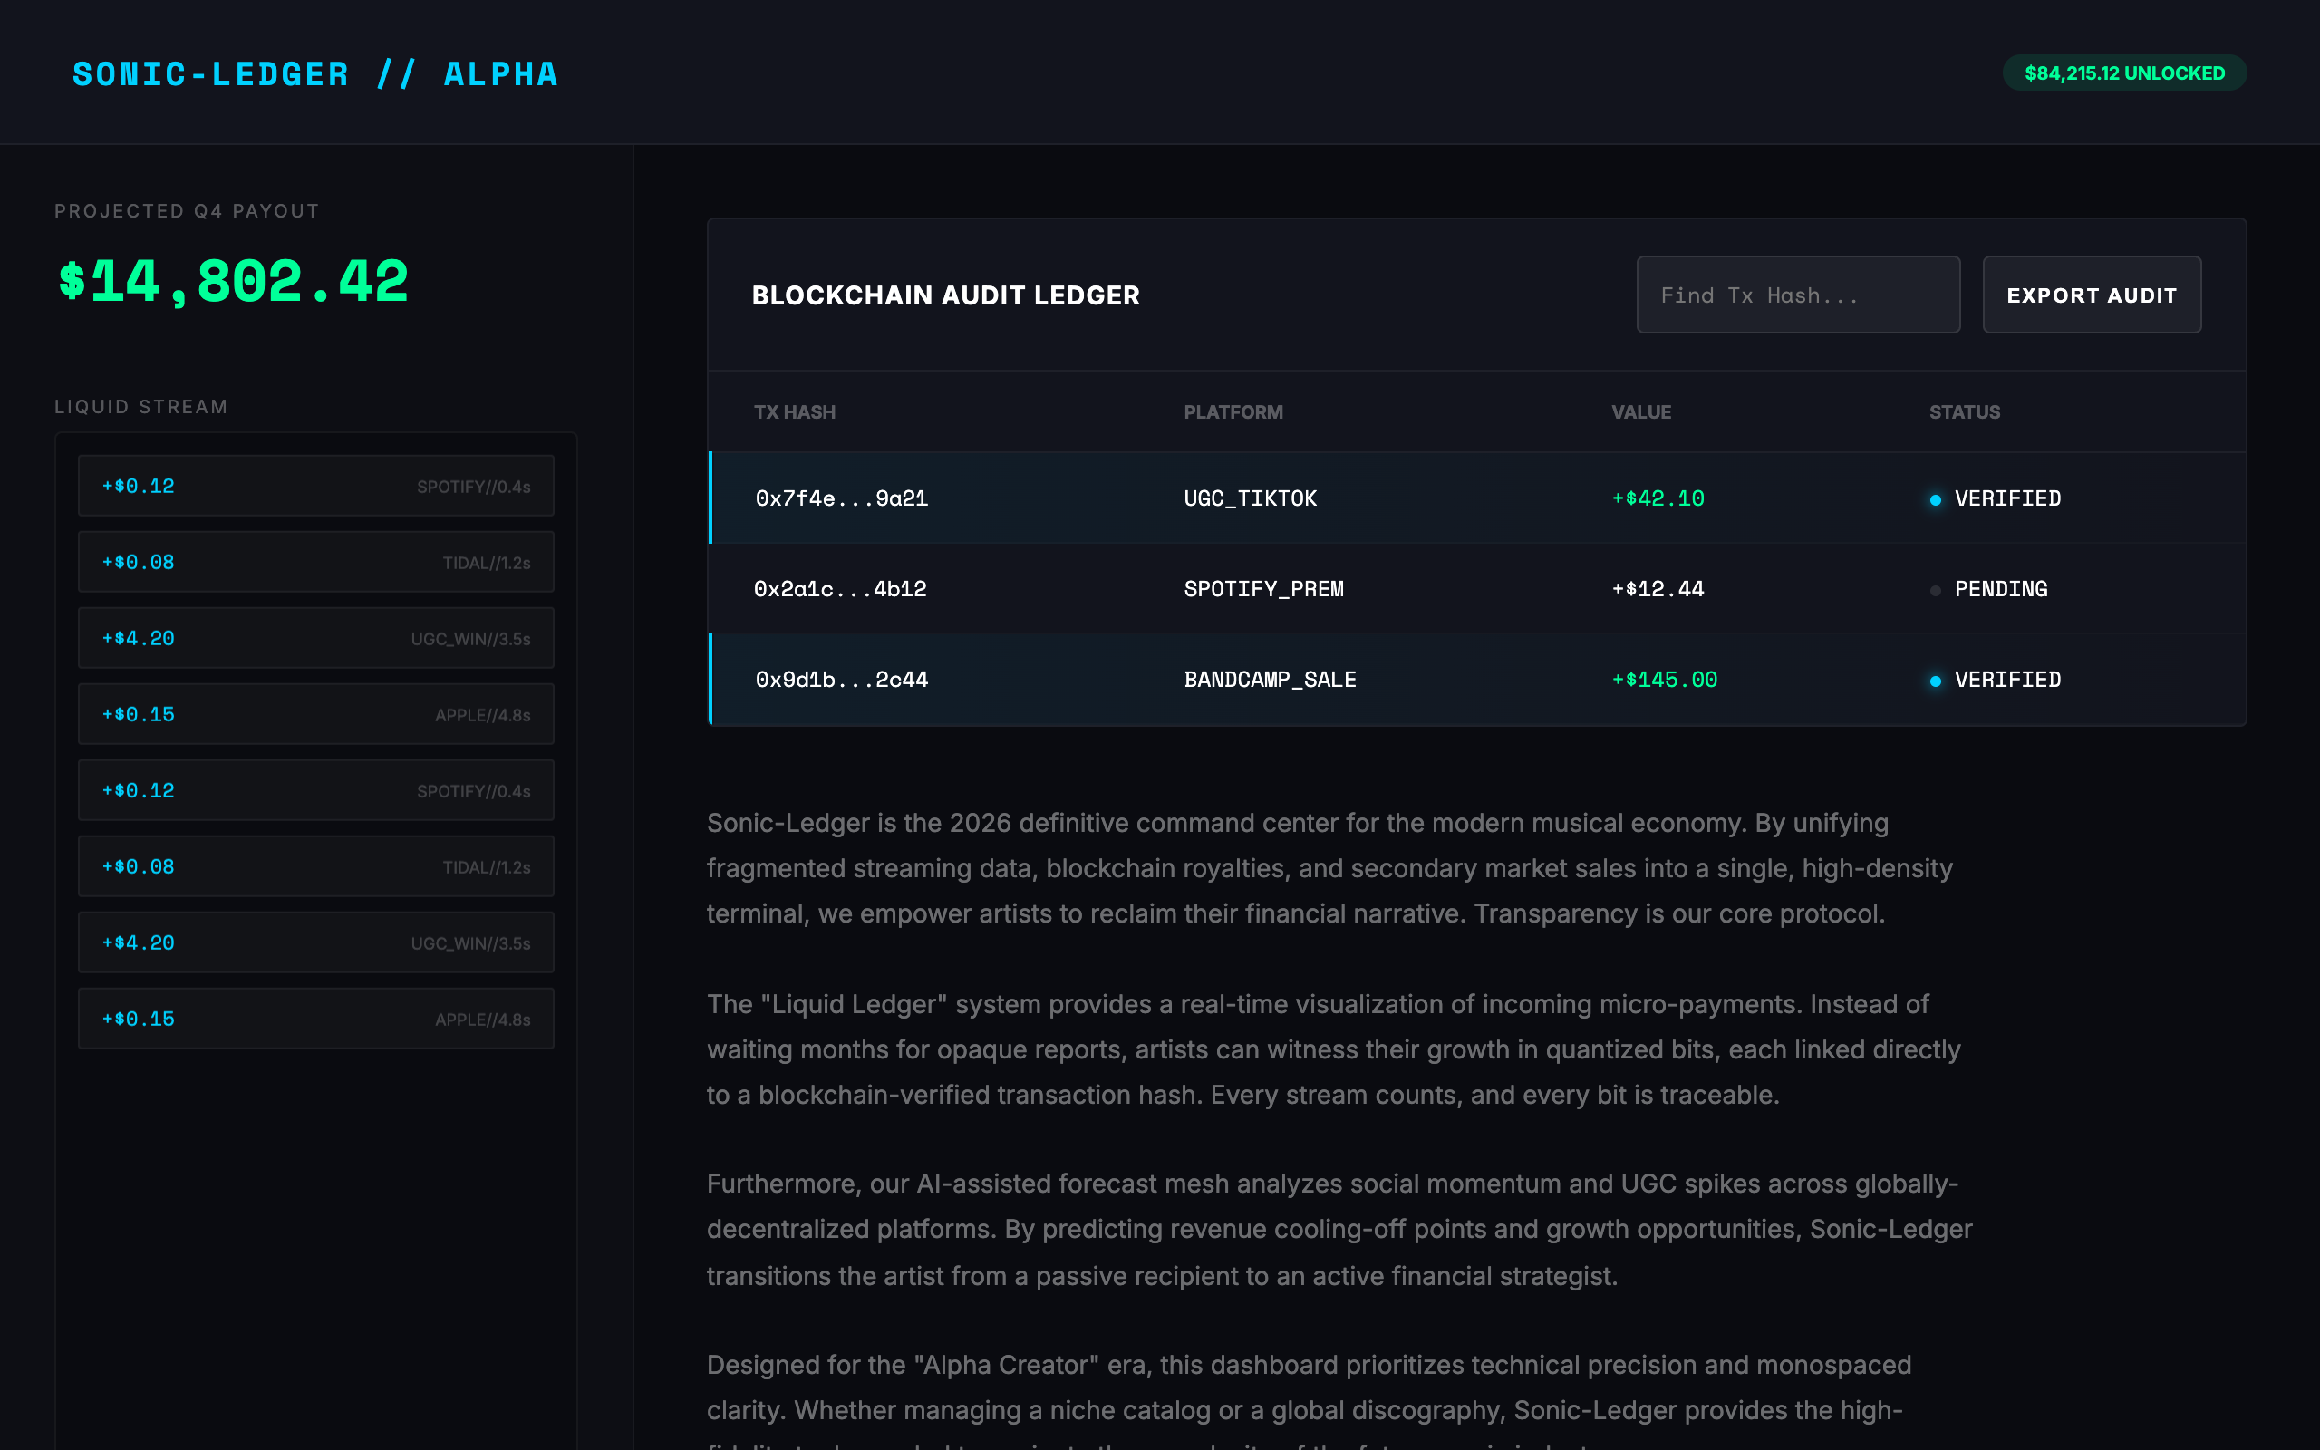Sort by the PLATFORM column header
The height and width of the screenshot is (1450, 2320).
tap(1232, 412)
